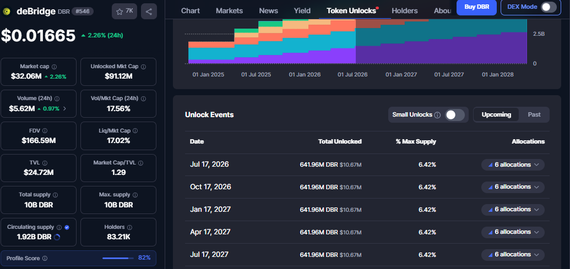
Task: Click the Buy DBR button
Action: click(x=476, y=7)
